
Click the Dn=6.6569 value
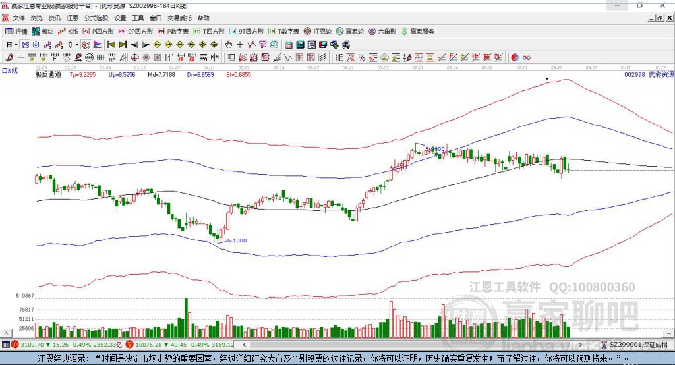[x=200, y=75]
